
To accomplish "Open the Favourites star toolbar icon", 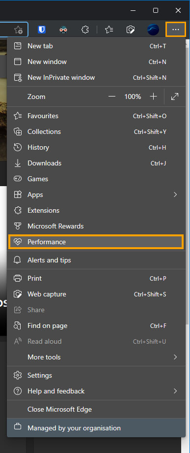I will pos(109,30).
